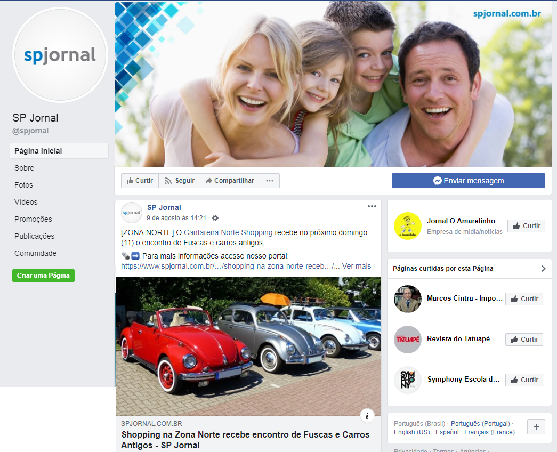This screenshot has width=557, height=452.
Task: Switch language to Português (Portugal)
Action: coord(480,424)
